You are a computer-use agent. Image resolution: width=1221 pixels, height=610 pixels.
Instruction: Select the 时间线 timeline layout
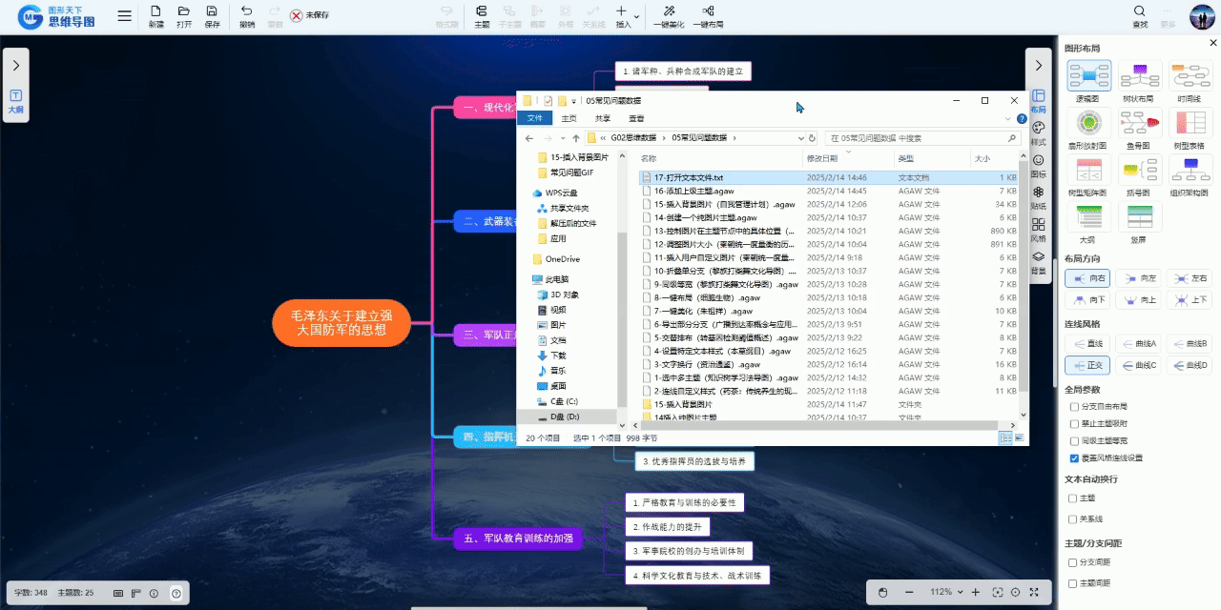coord(1190,76)
